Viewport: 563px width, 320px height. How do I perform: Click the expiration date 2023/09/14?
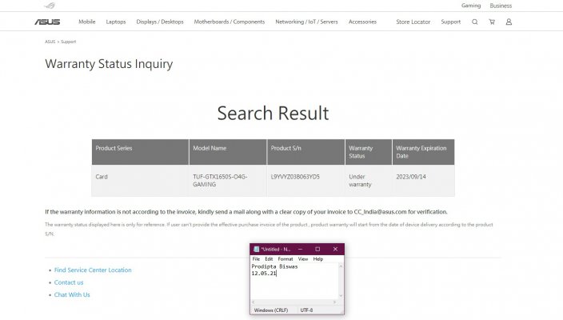411,177
